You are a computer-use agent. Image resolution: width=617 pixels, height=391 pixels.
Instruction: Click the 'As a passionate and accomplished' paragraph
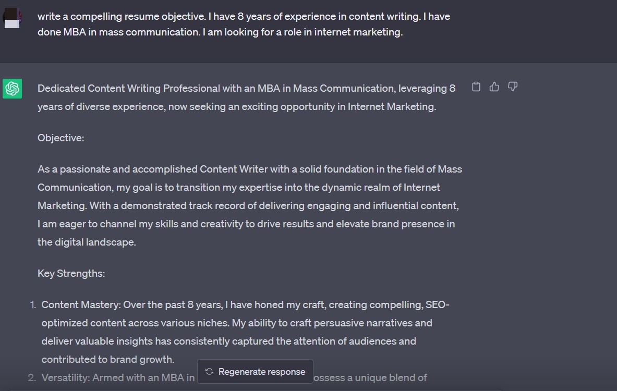click(249, 205)
